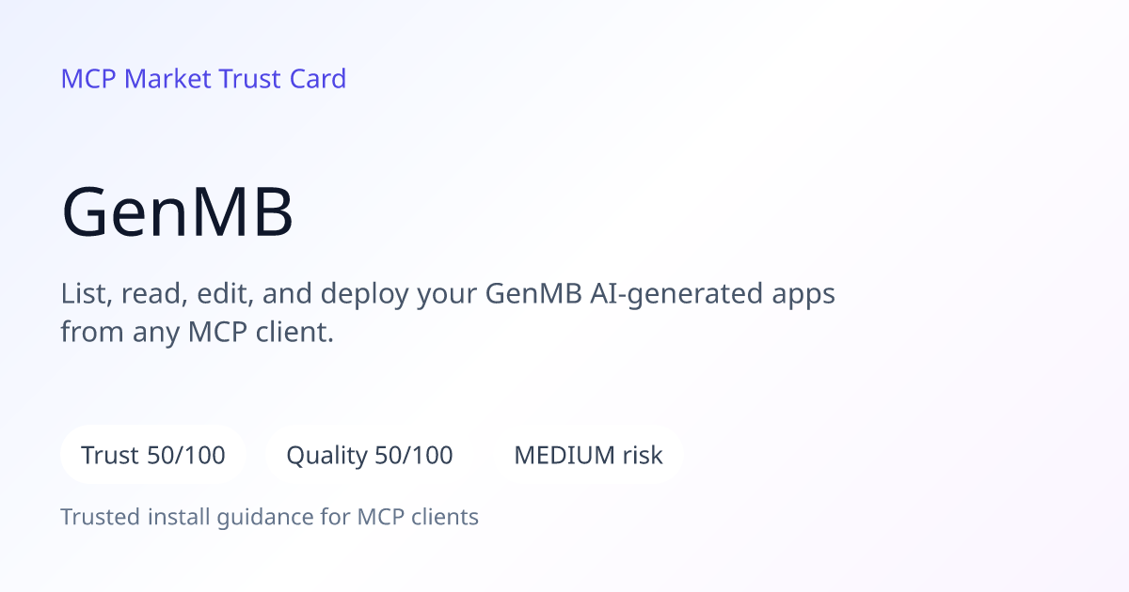Click the MEDIUM risk badge
1129x592 pixels.
click(x=588, y=455)
